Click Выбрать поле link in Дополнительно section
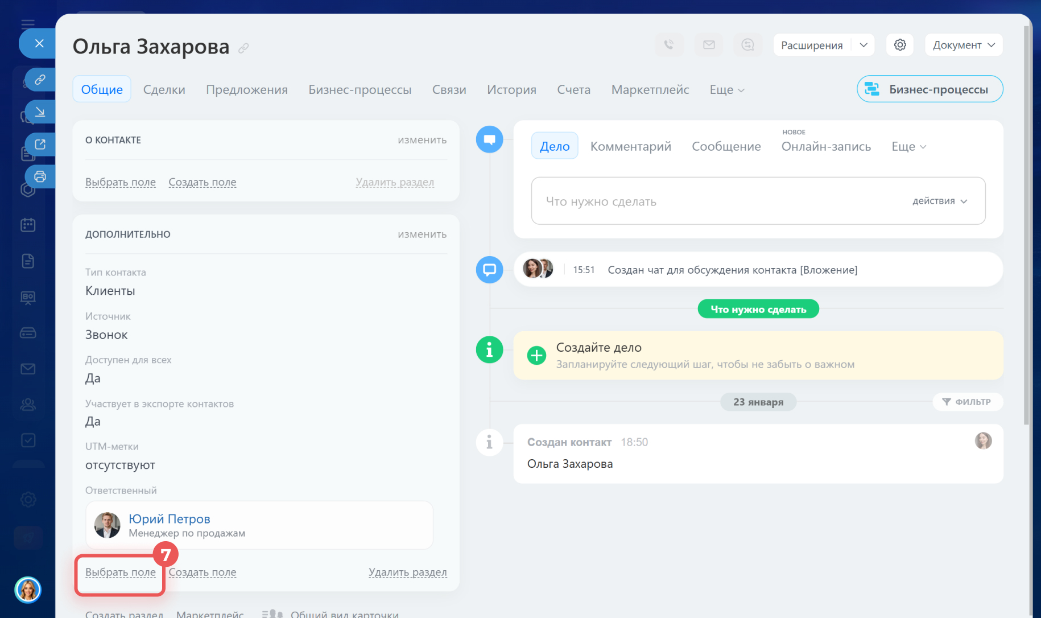This screenshot has height=618, width=1041. pos(120,572)
